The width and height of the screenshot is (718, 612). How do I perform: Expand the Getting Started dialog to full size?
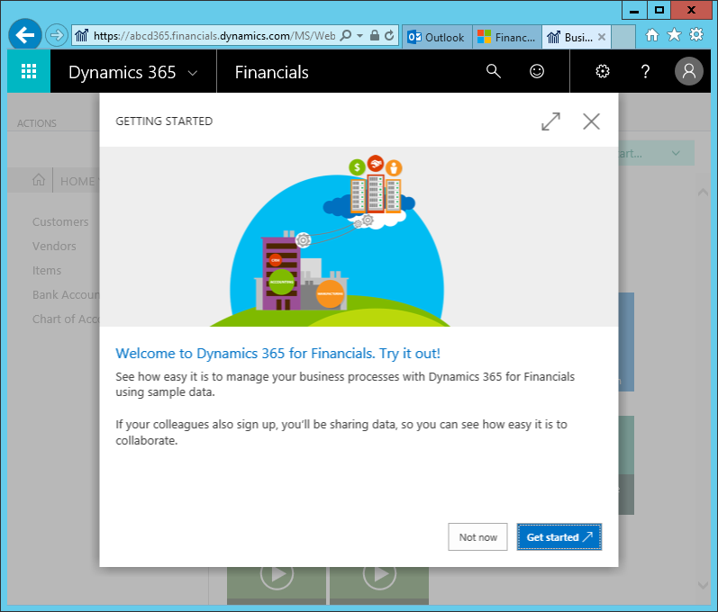[550, 121]
